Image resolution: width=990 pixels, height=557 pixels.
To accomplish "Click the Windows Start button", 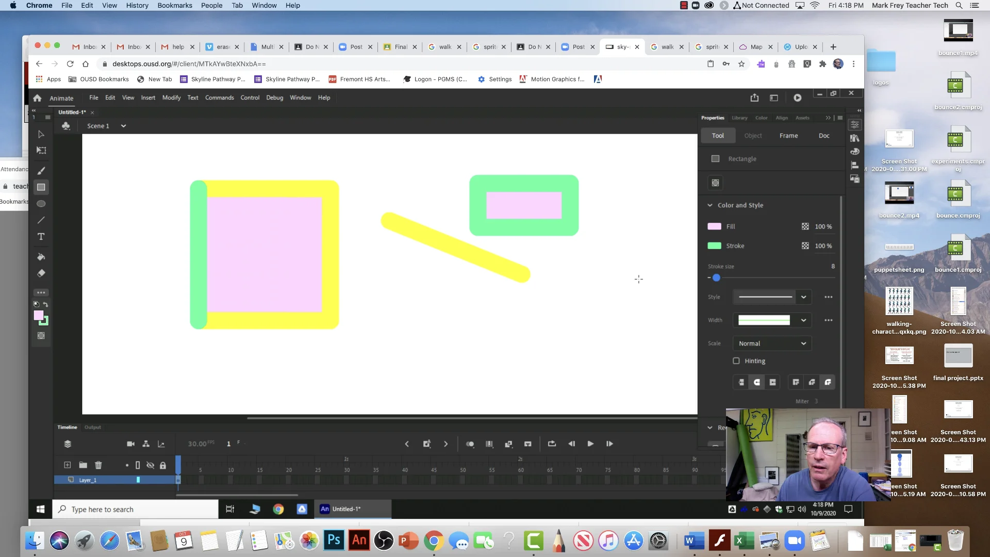I will (x=40, y=510).
